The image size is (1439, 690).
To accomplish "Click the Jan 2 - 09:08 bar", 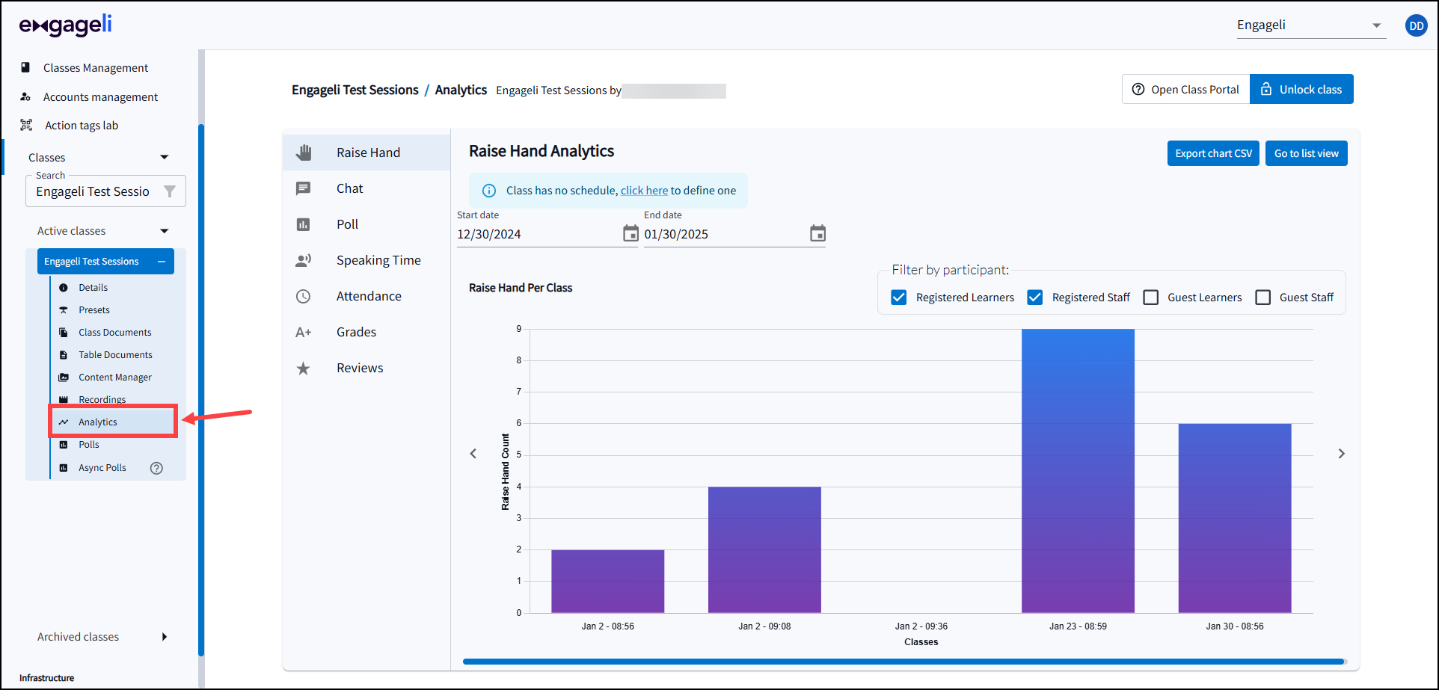I will tap(764, 550).
